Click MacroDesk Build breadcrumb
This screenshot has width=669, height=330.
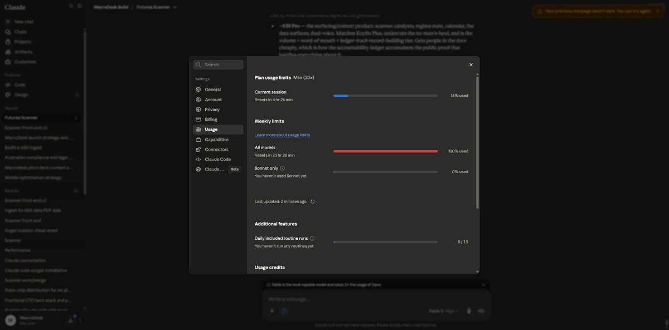[111, 7]
